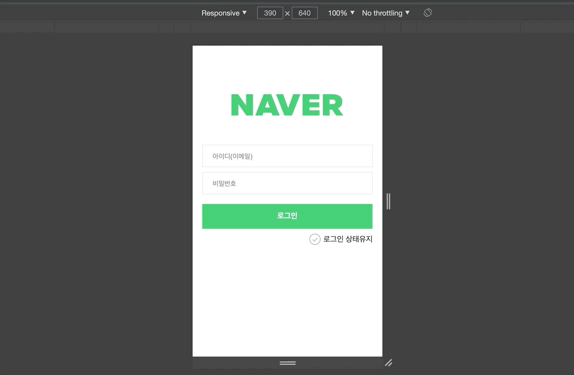Click the center segment of the breakpoint preset bar
574x375 pixels.
pyautogui.click(x=287, y=27)
